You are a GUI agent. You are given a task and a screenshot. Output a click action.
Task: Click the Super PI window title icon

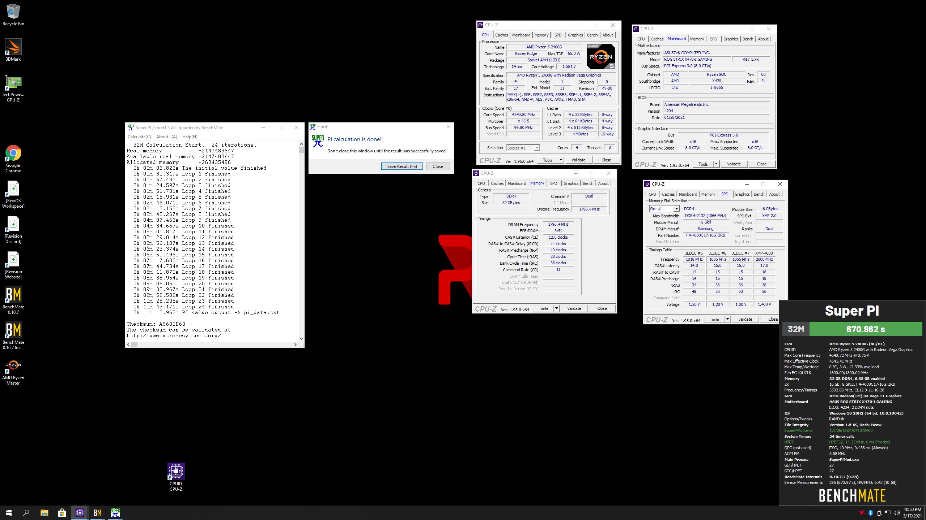[x=131, y=127]
